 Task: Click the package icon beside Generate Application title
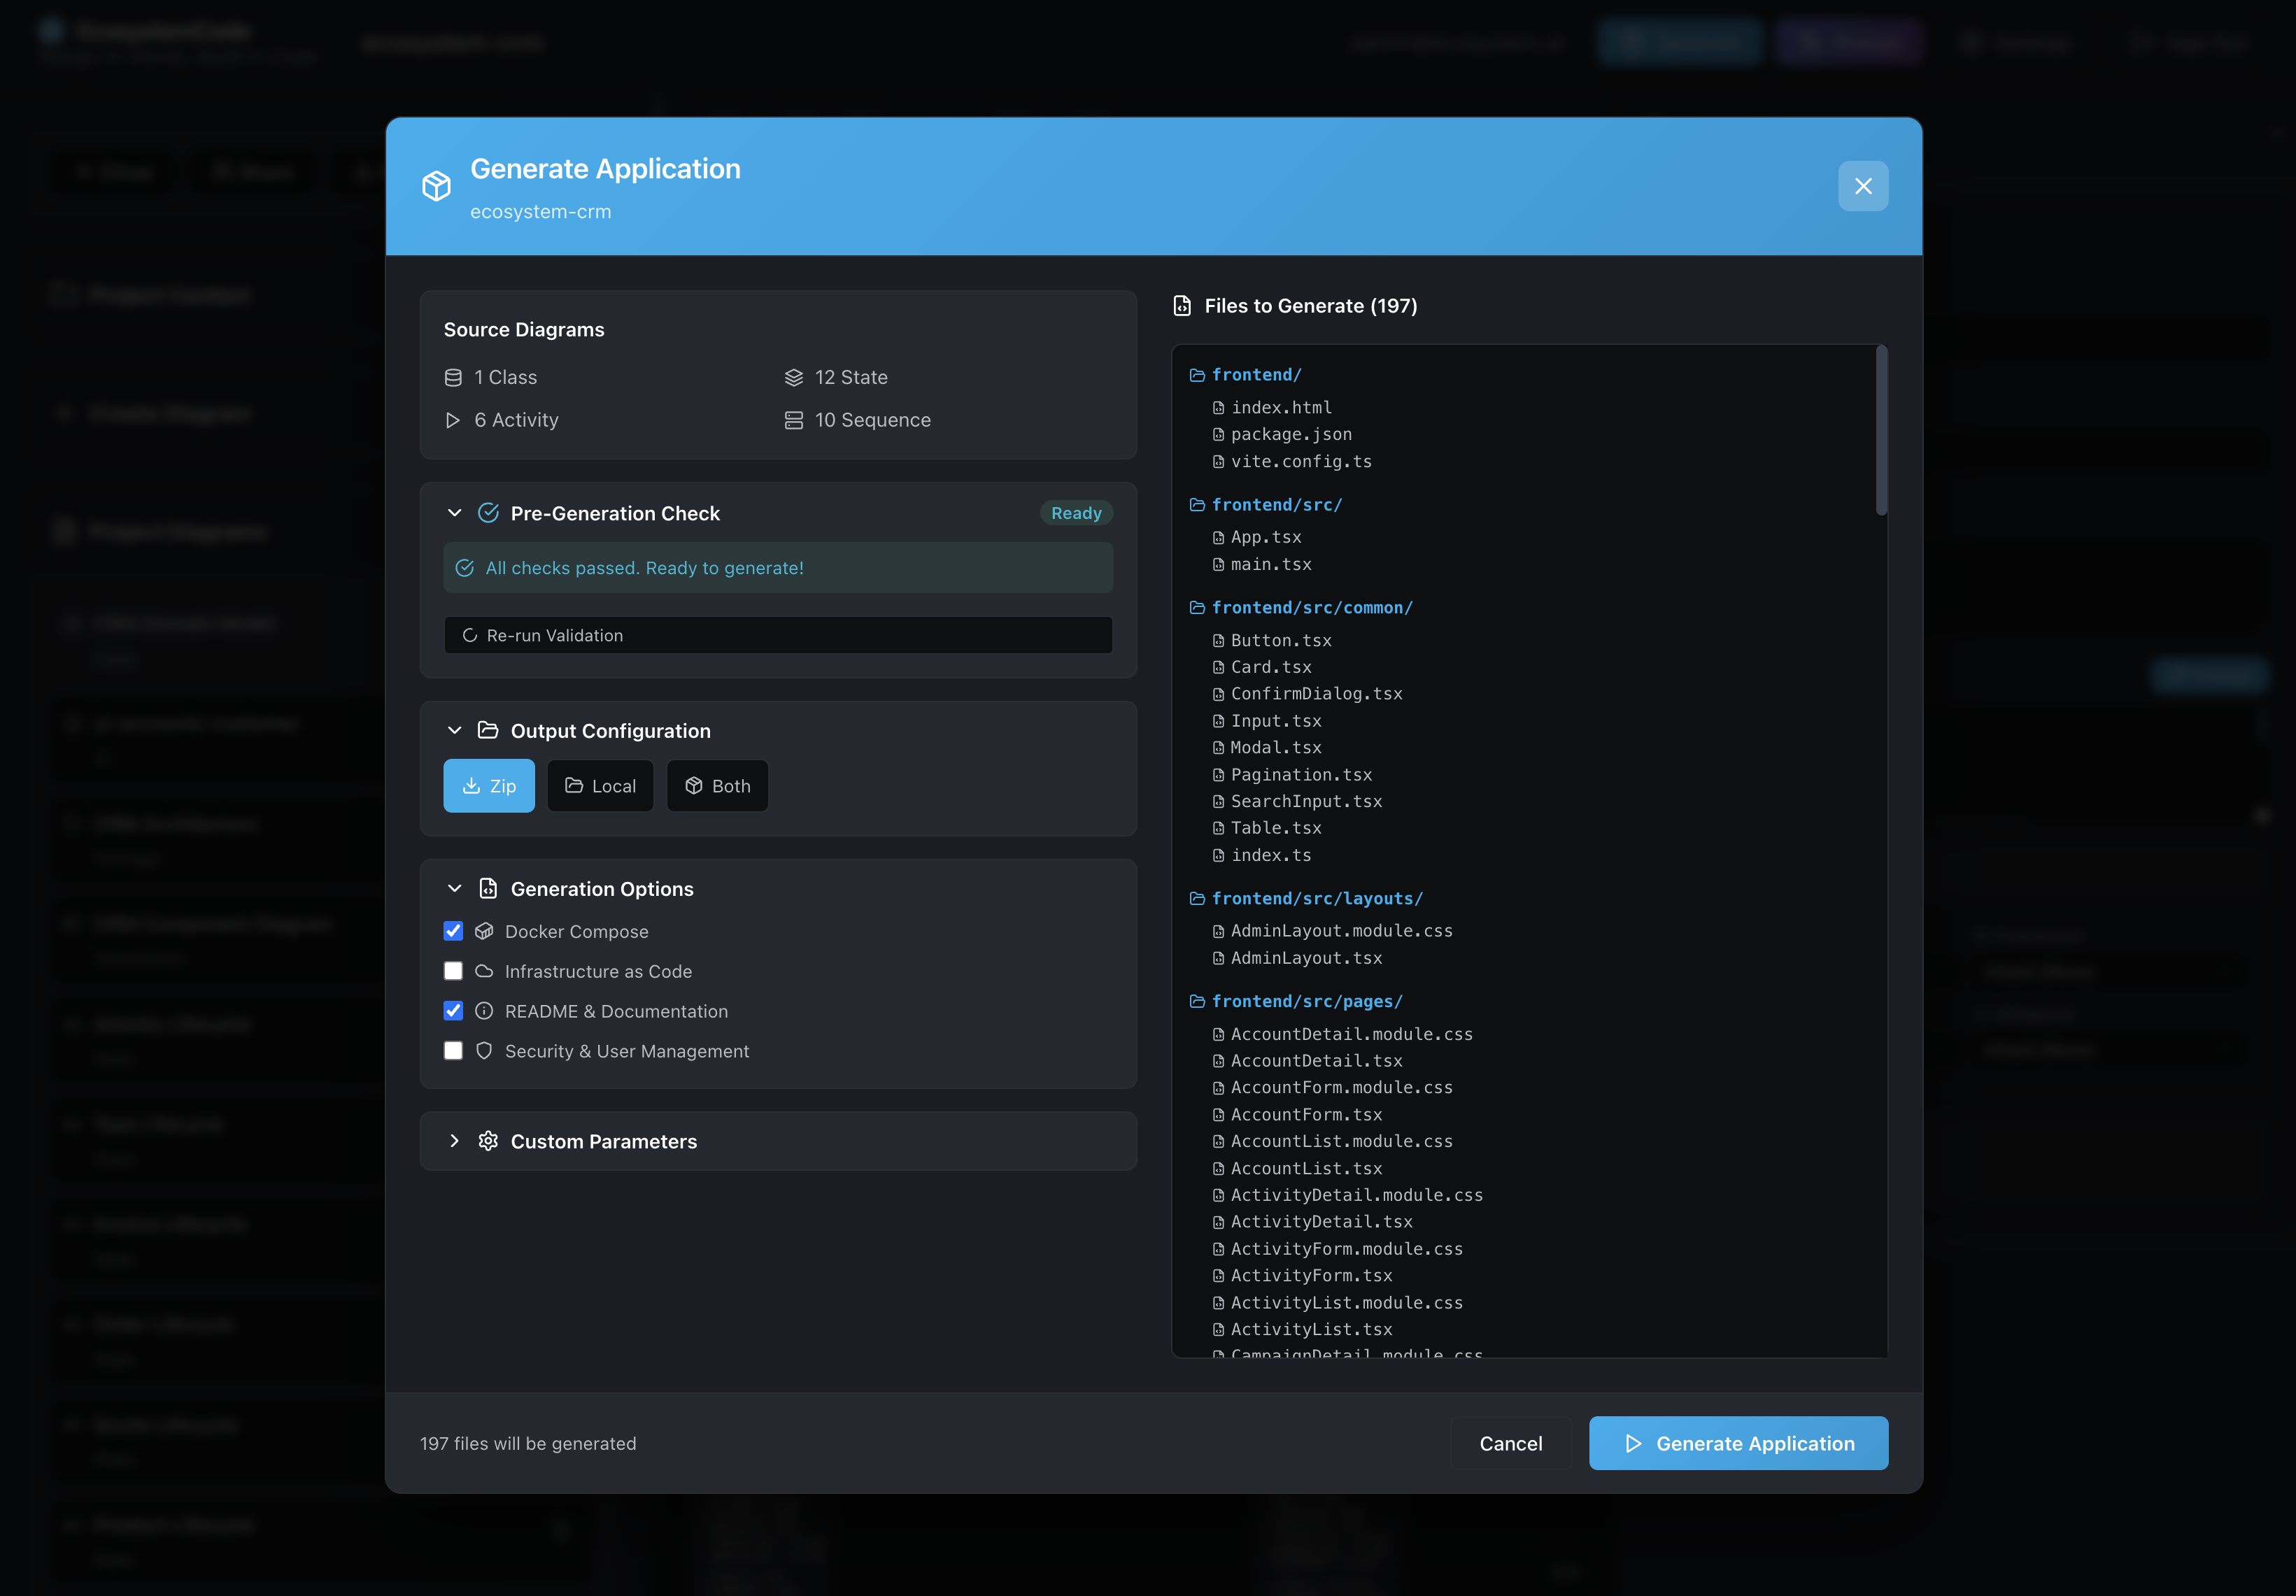tap(437, 186)
